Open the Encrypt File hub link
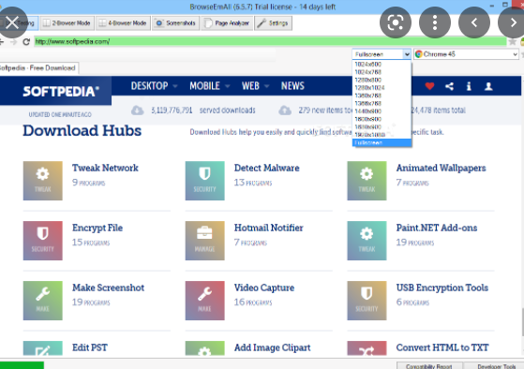The height and width of the screenshot is (369, 524). (97, 228)
